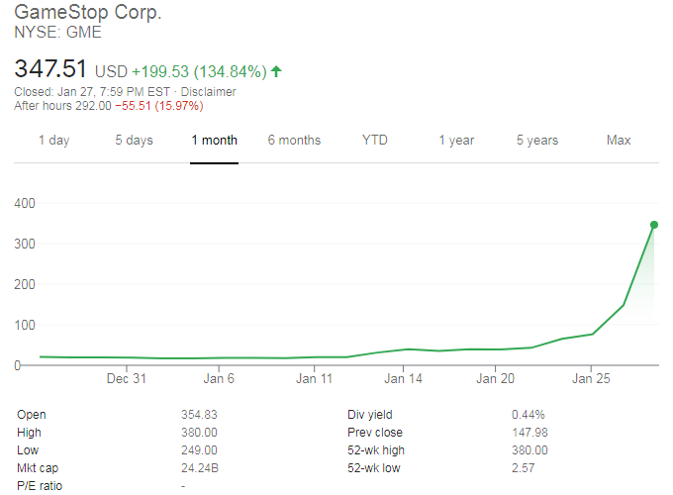Show the Max time range
Image resolution: width=673 pixels, height=495 pixels.
(619, 140)
